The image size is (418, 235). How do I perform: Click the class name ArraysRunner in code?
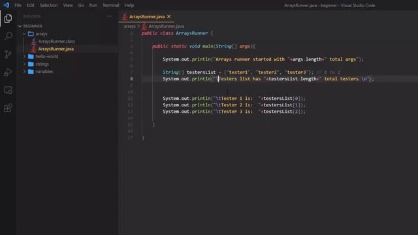pos(191,33)
